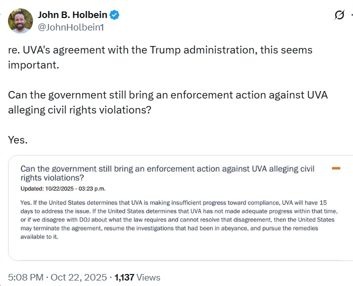Click the standalone "Yes." line in tweet

click(x=18, y=139)
